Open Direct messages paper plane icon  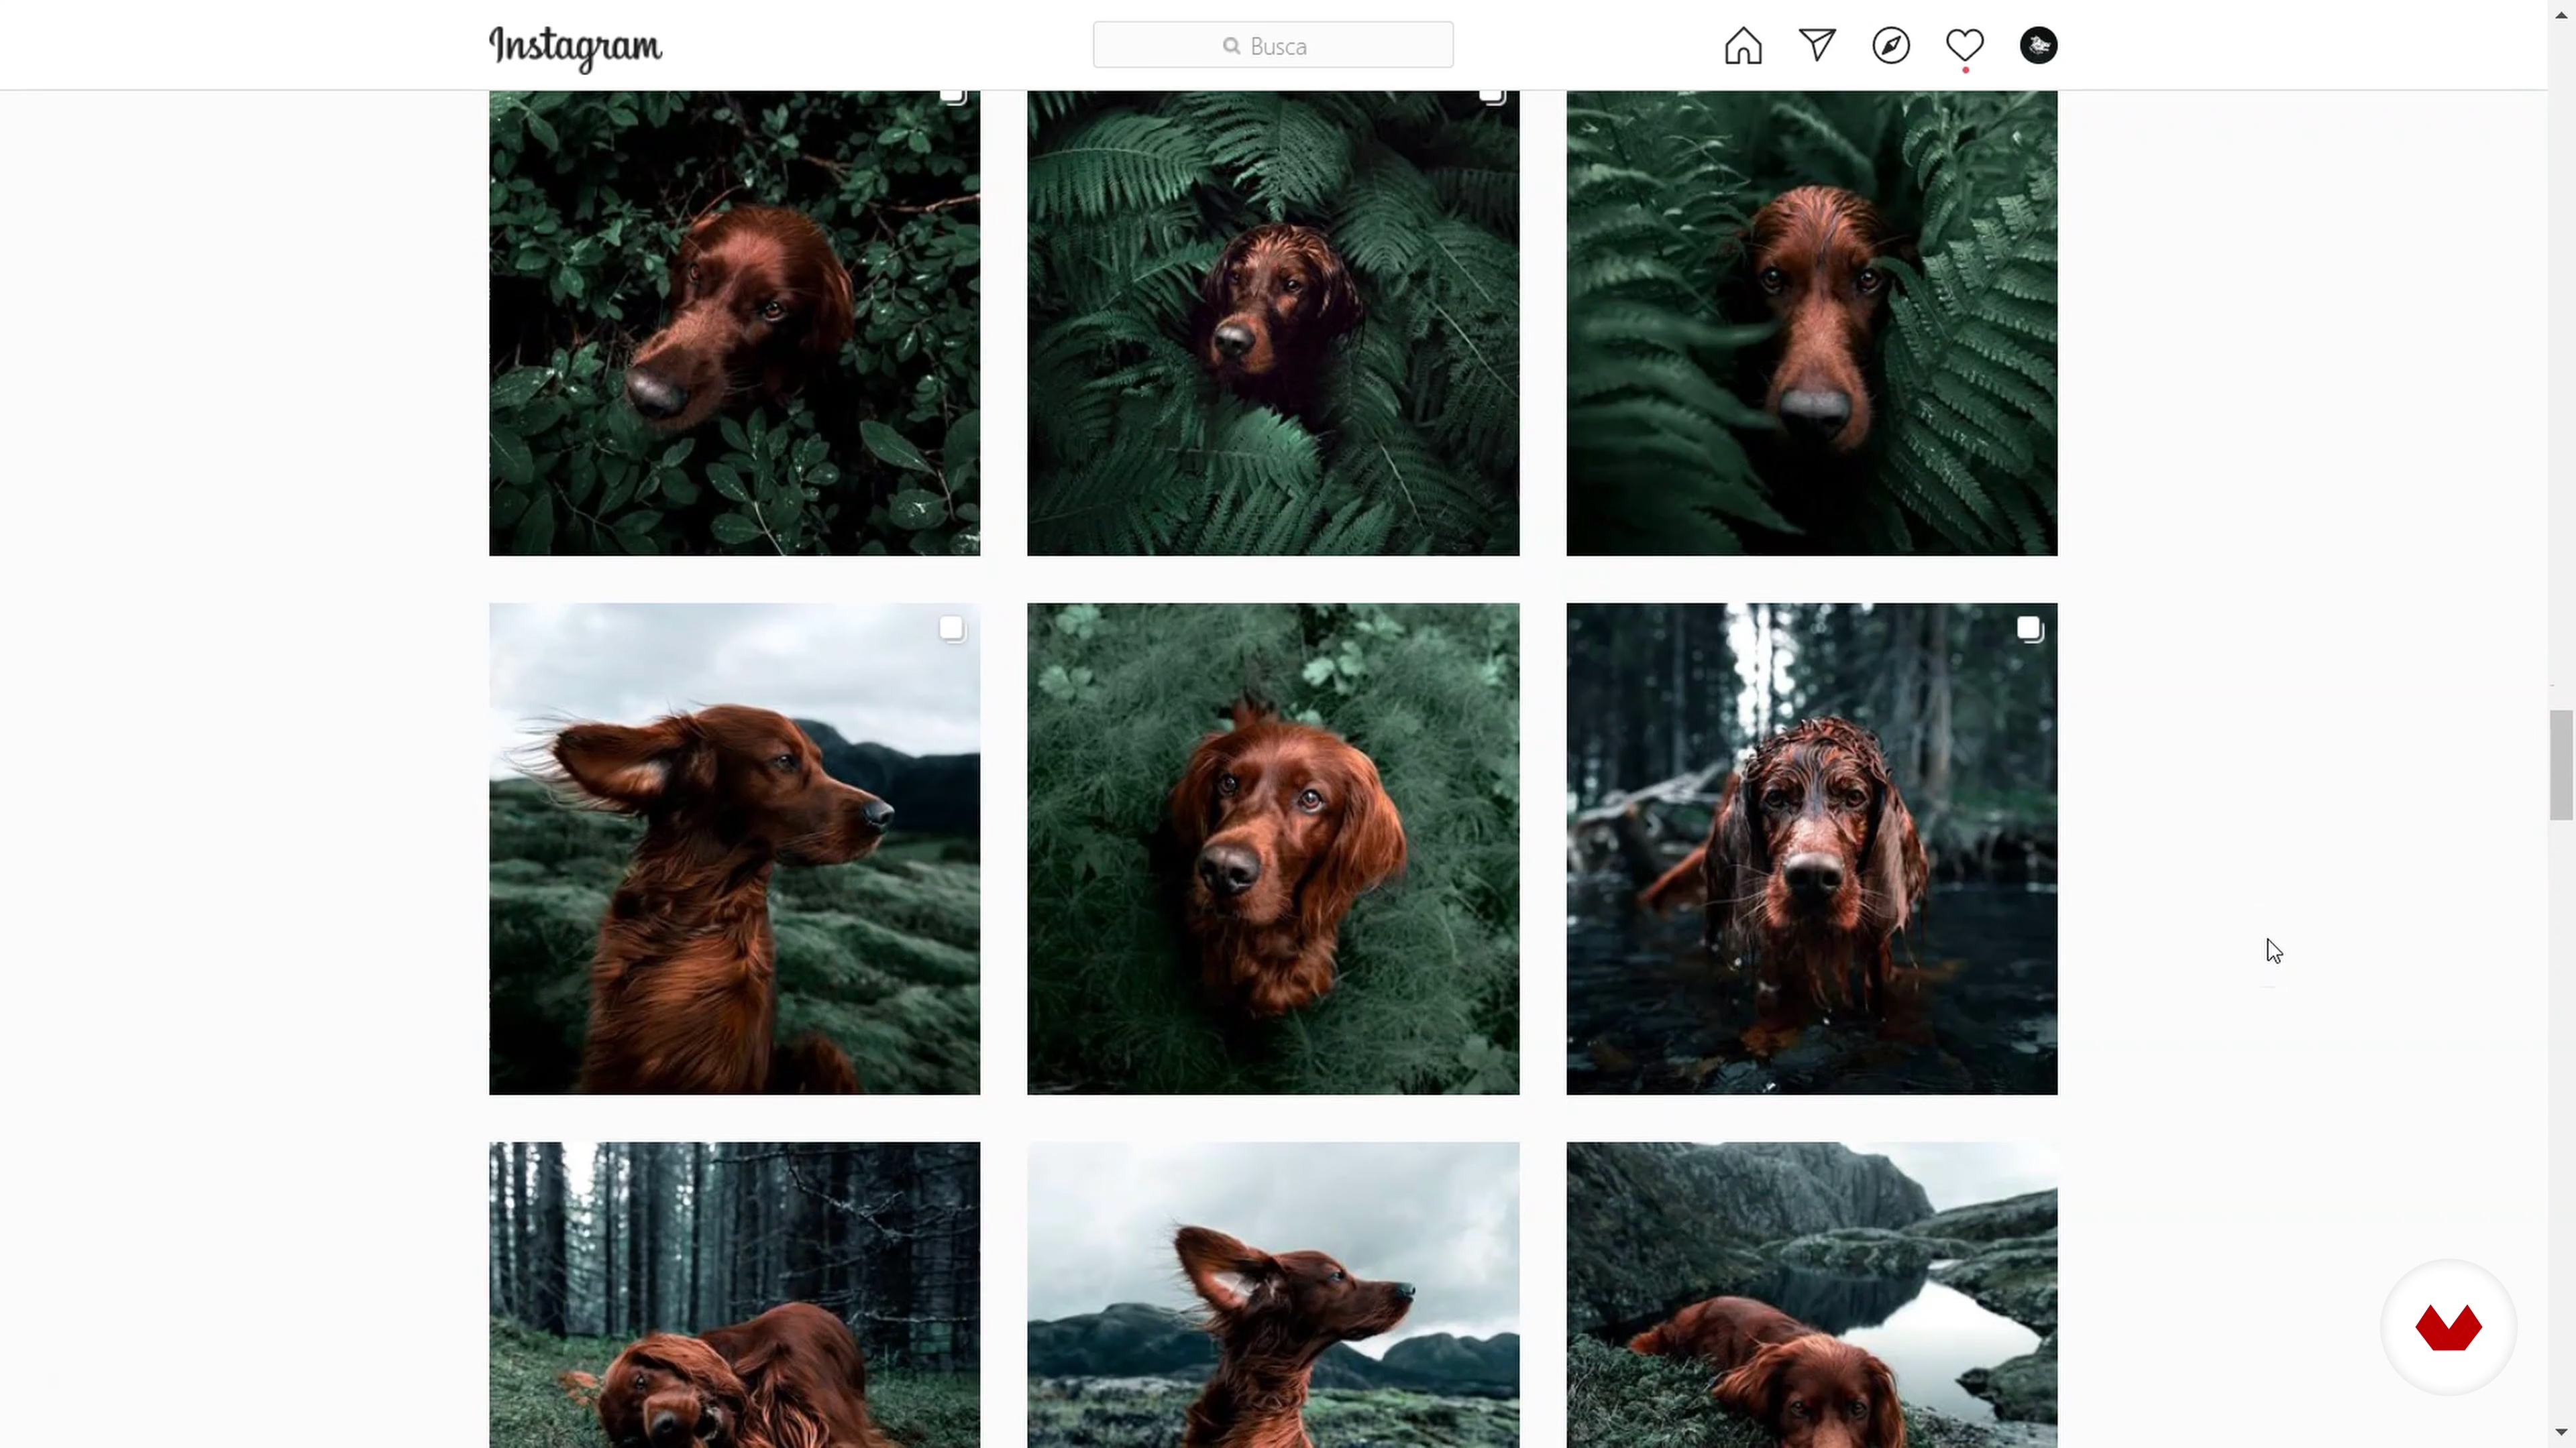pyautogui.click(x=1817, y=45)
